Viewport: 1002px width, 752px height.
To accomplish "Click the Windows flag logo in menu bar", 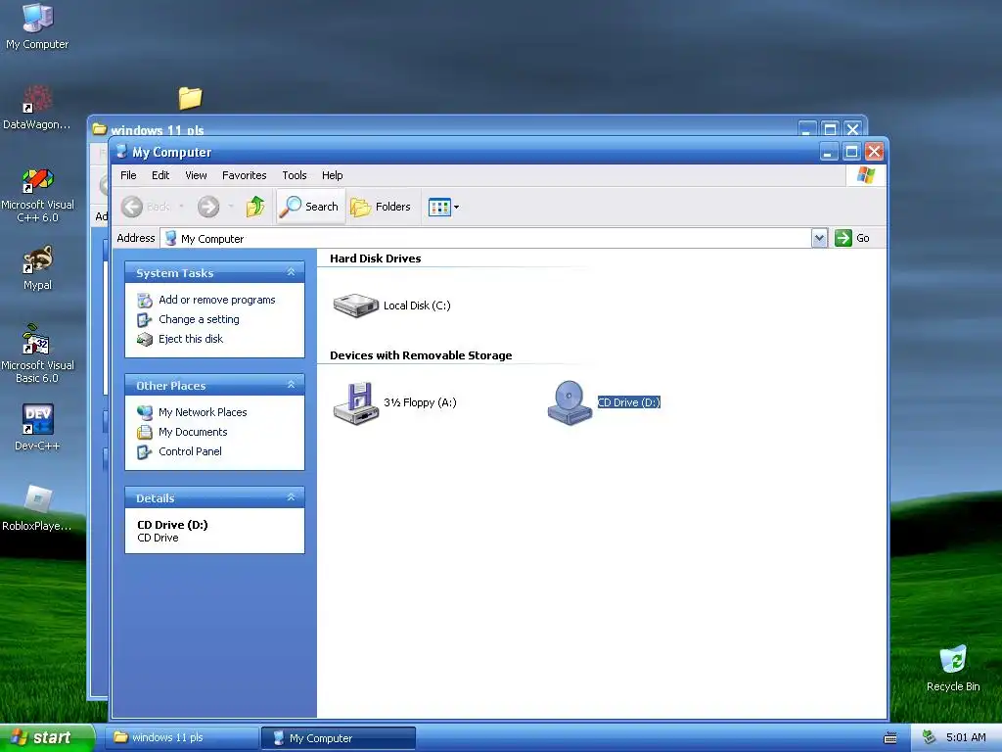I will pyautogui.click(x=866, y=175).
